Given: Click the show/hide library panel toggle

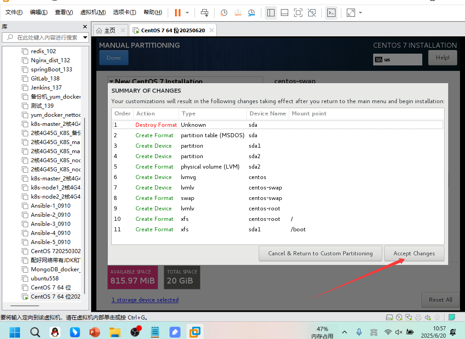Looking at the screenshot, I should pos(271,13).
